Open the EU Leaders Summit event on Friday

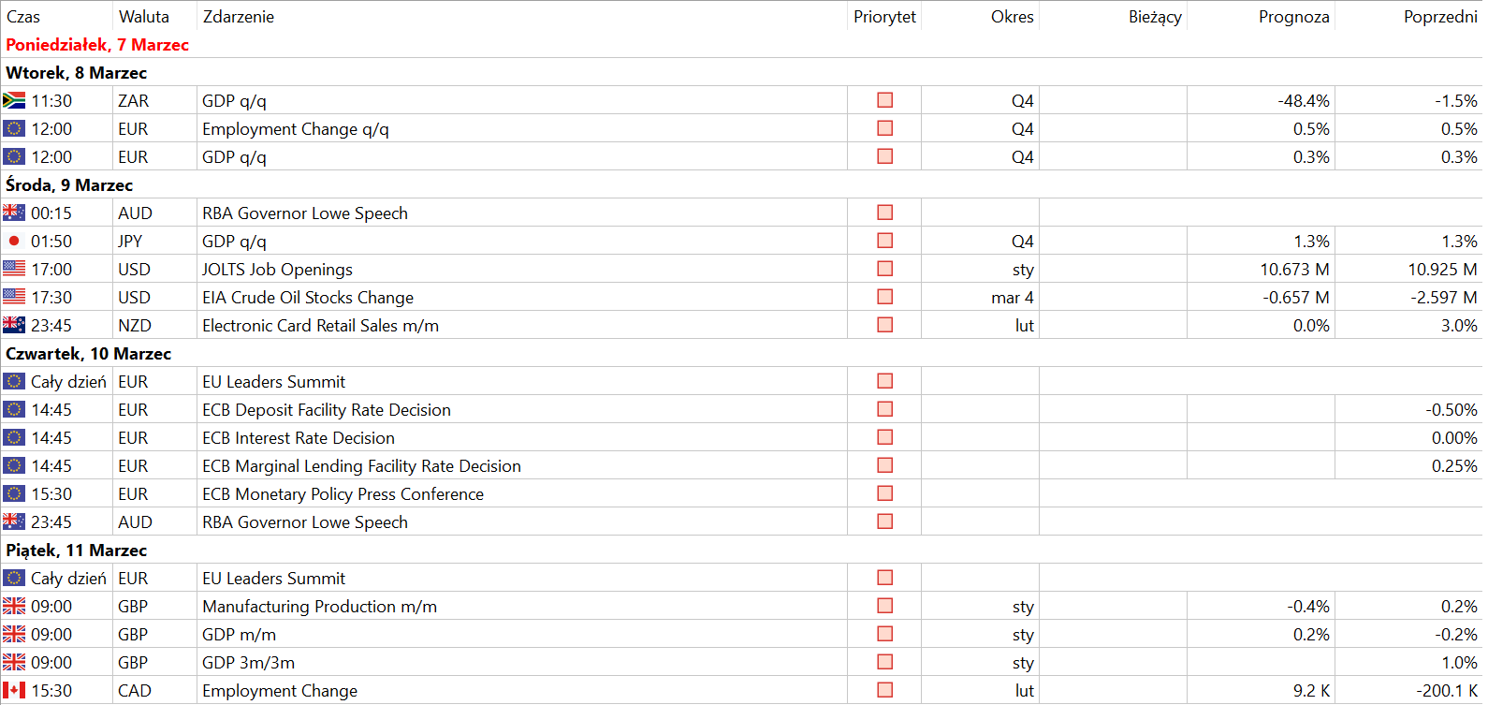coord(274,579)
